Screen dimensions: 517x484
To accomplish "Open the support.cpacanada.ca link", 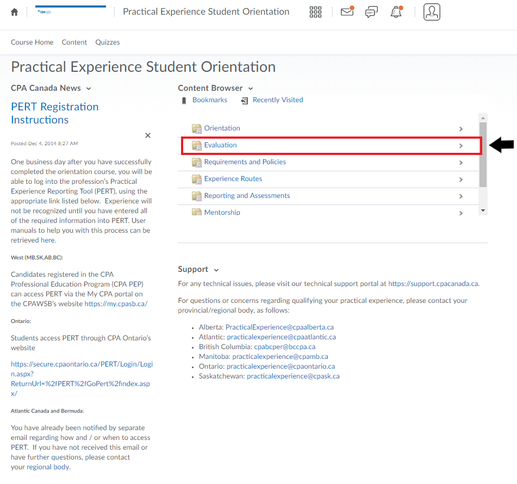I will [x=433, y=284].
